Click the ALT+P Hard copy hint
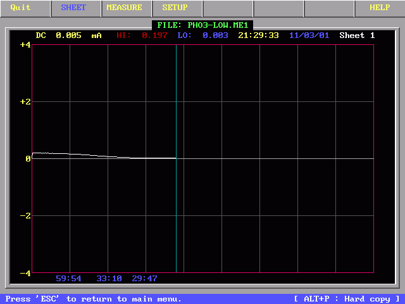The image size is (405, 304). 347,299
